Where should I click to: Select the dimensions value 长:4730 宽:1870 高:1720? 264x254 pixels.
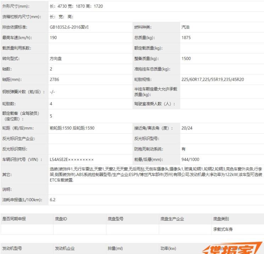click(76, 6)
